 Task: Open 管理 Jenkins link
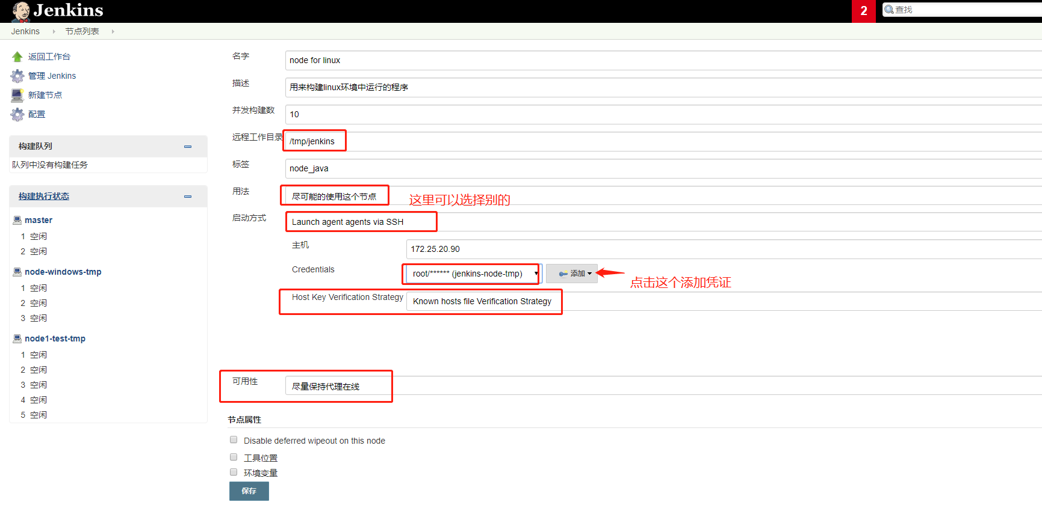click(x=52, y=76)
